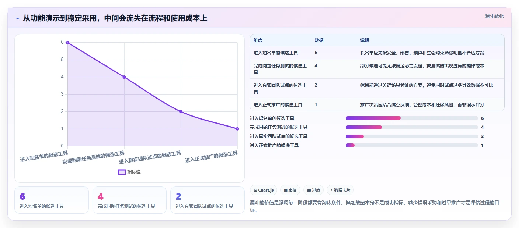Click the progress bar for 进入真实团队试点的候选工具
519x228 pixels.
[412, 136]
